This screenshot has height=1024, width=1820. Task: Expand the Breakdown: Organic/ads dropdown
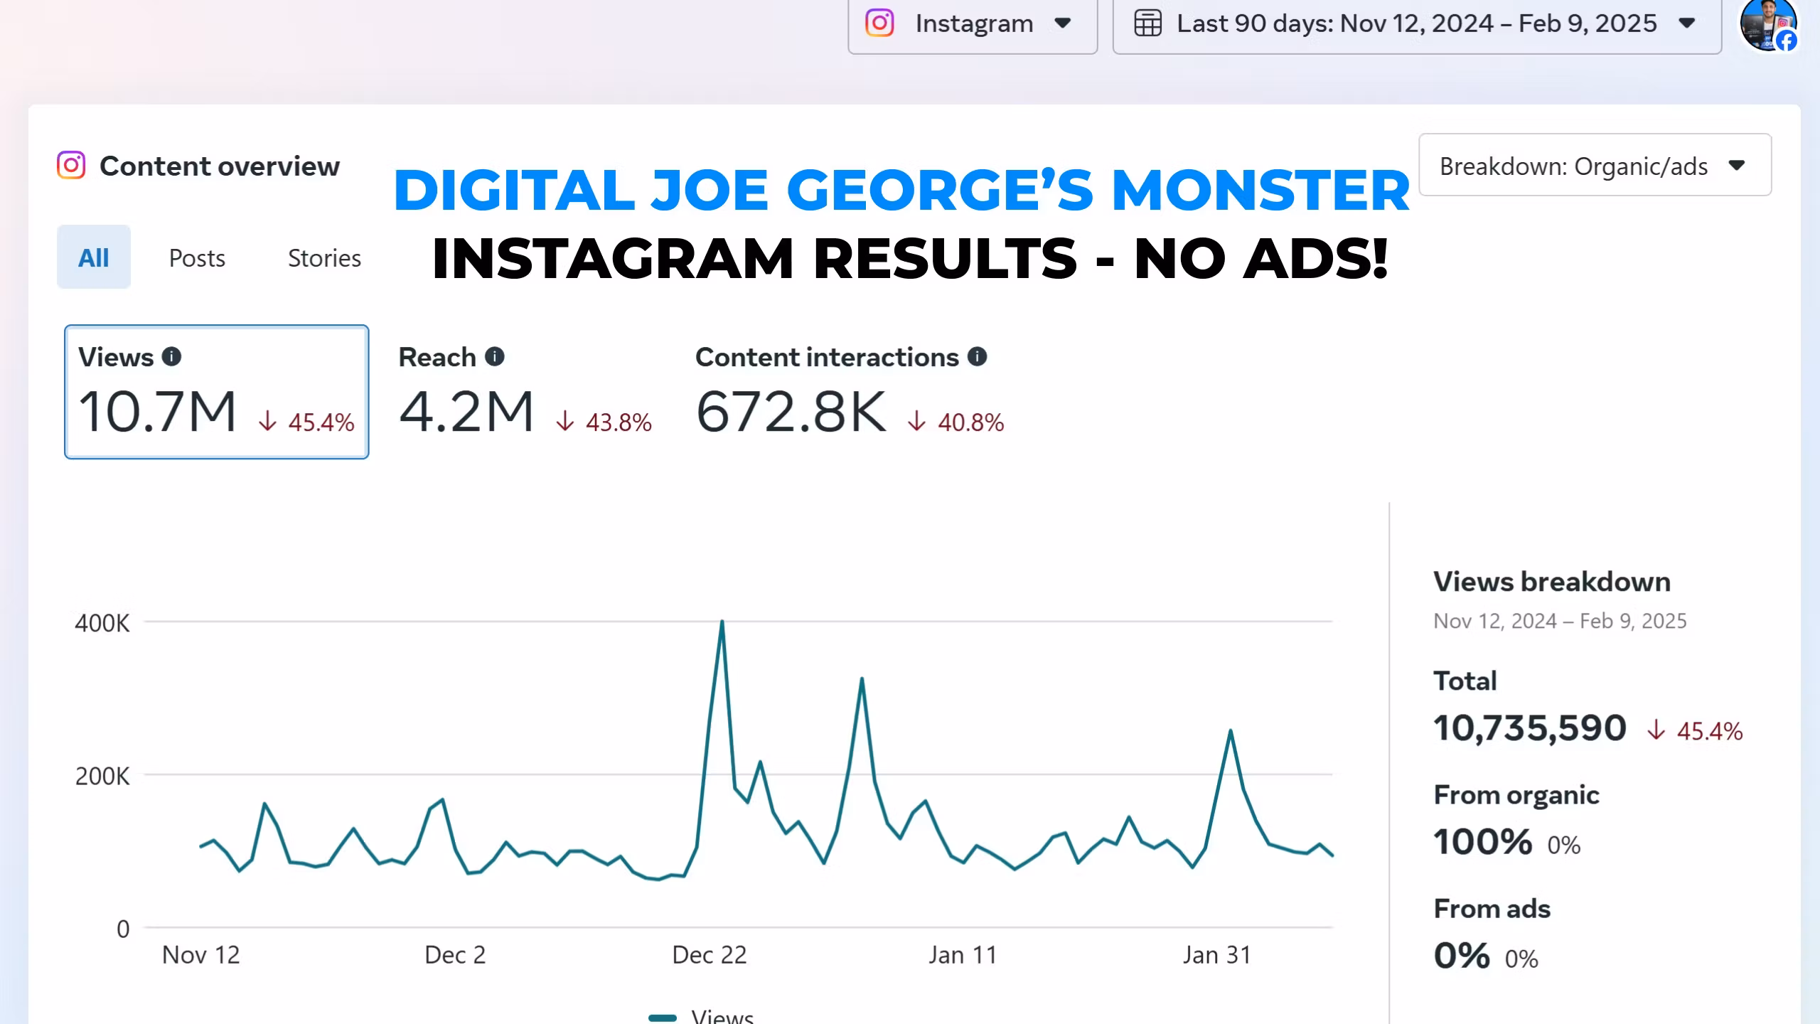1595,165
